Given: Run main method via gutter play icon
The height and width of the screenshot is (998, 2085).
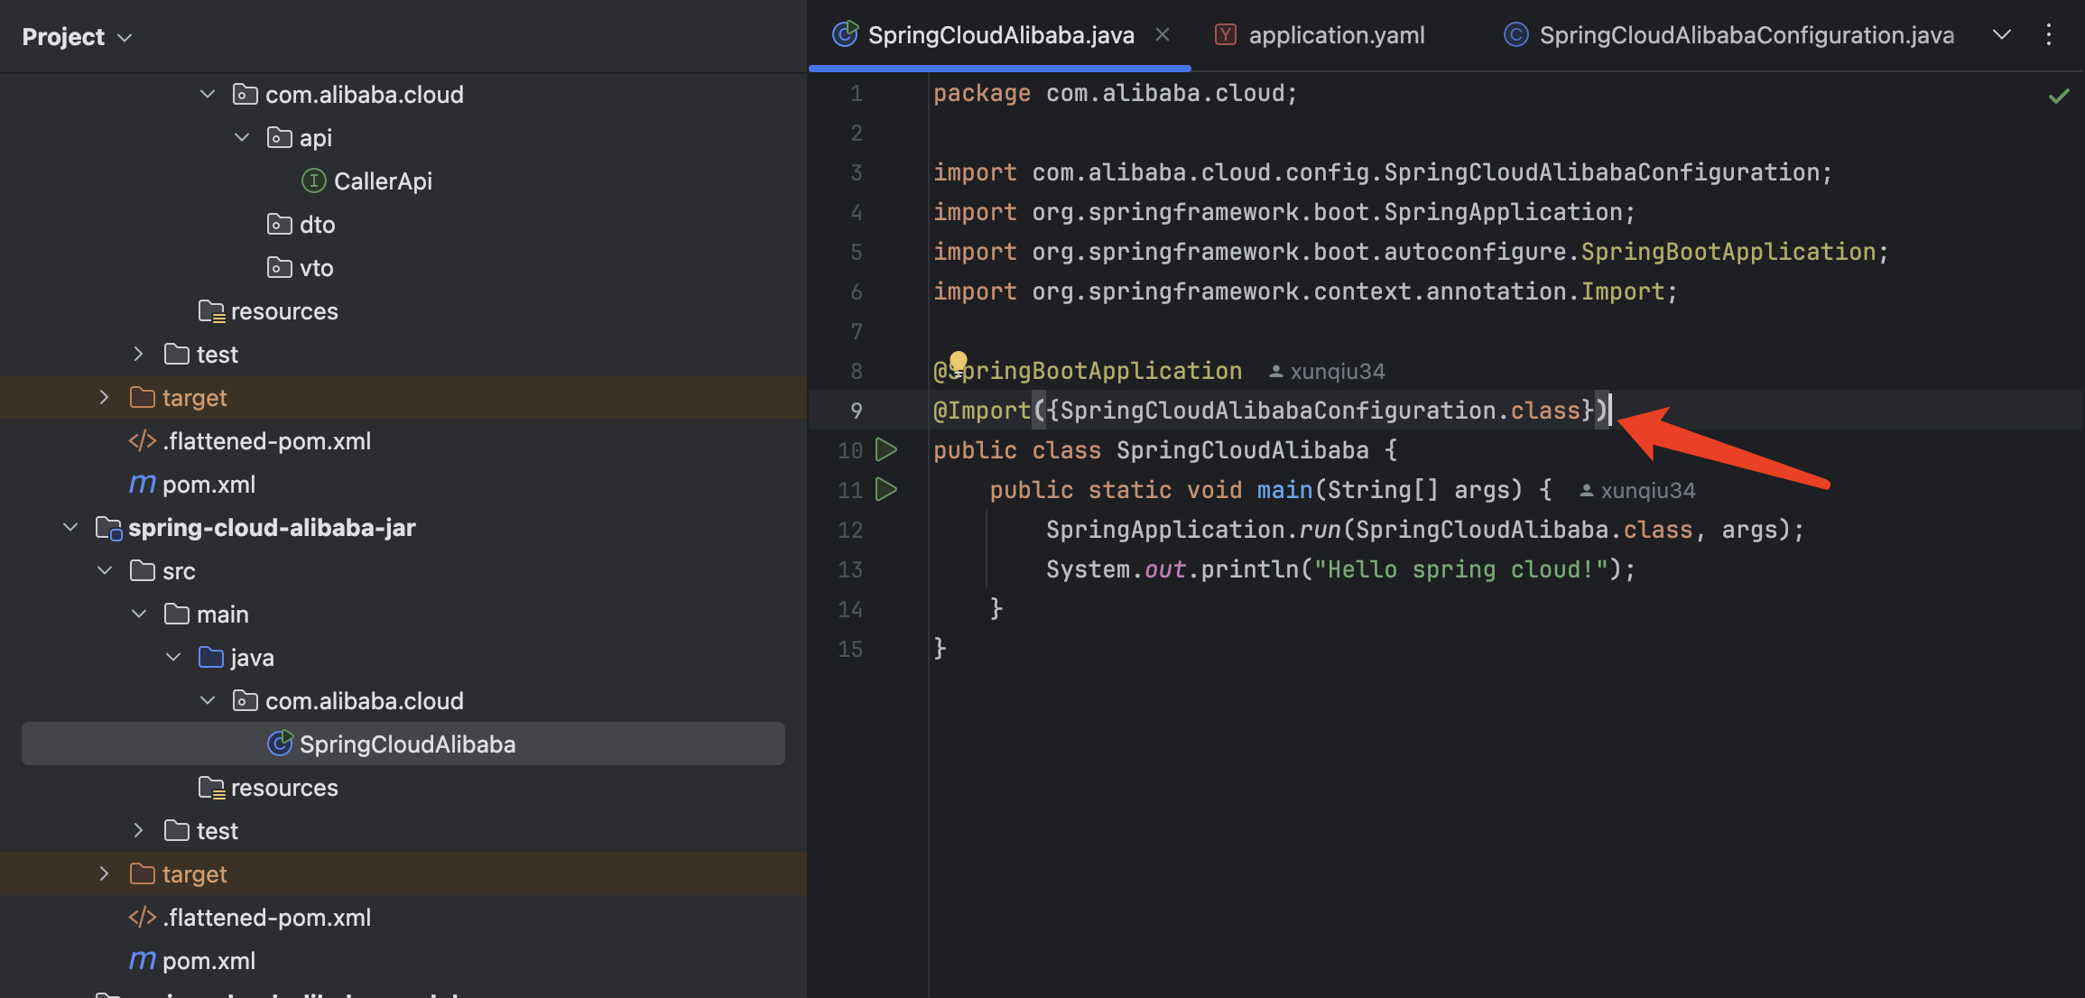Looking at the screenshot, I should tap(887, 489).
